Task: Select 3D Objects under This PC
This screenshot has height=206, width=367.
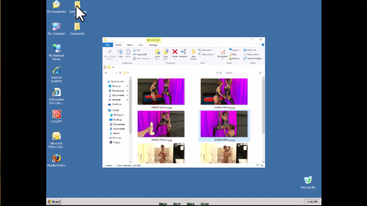Action: pyautogui.click(x=117, y=115)
